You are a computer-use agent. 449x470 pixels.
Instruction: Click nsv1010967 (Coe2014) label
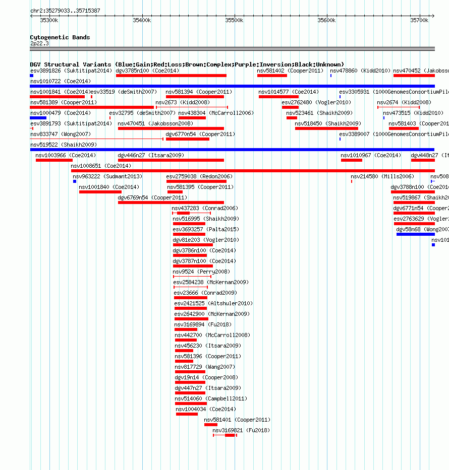point(371,155)
